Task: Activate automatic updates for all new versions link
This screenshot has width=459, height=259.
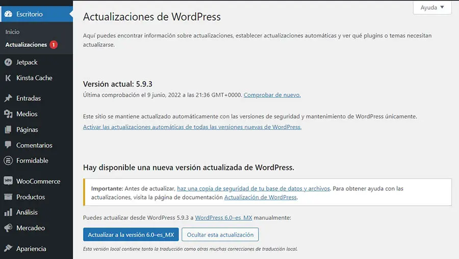Action: [192, 127]
